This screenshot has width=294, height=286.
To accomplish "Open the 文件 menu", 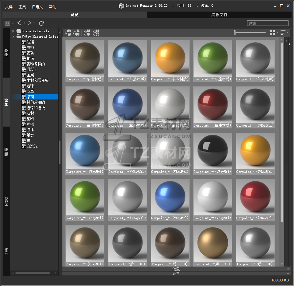I will coord(9,7).
